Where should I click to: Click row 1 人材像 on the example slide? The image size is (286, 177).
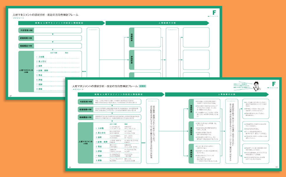[117, 128]
